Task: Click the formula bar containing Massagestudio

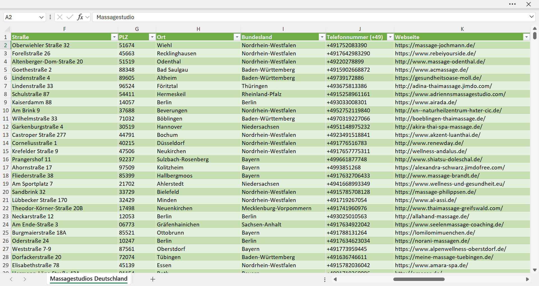Action: tap(310, 17)
